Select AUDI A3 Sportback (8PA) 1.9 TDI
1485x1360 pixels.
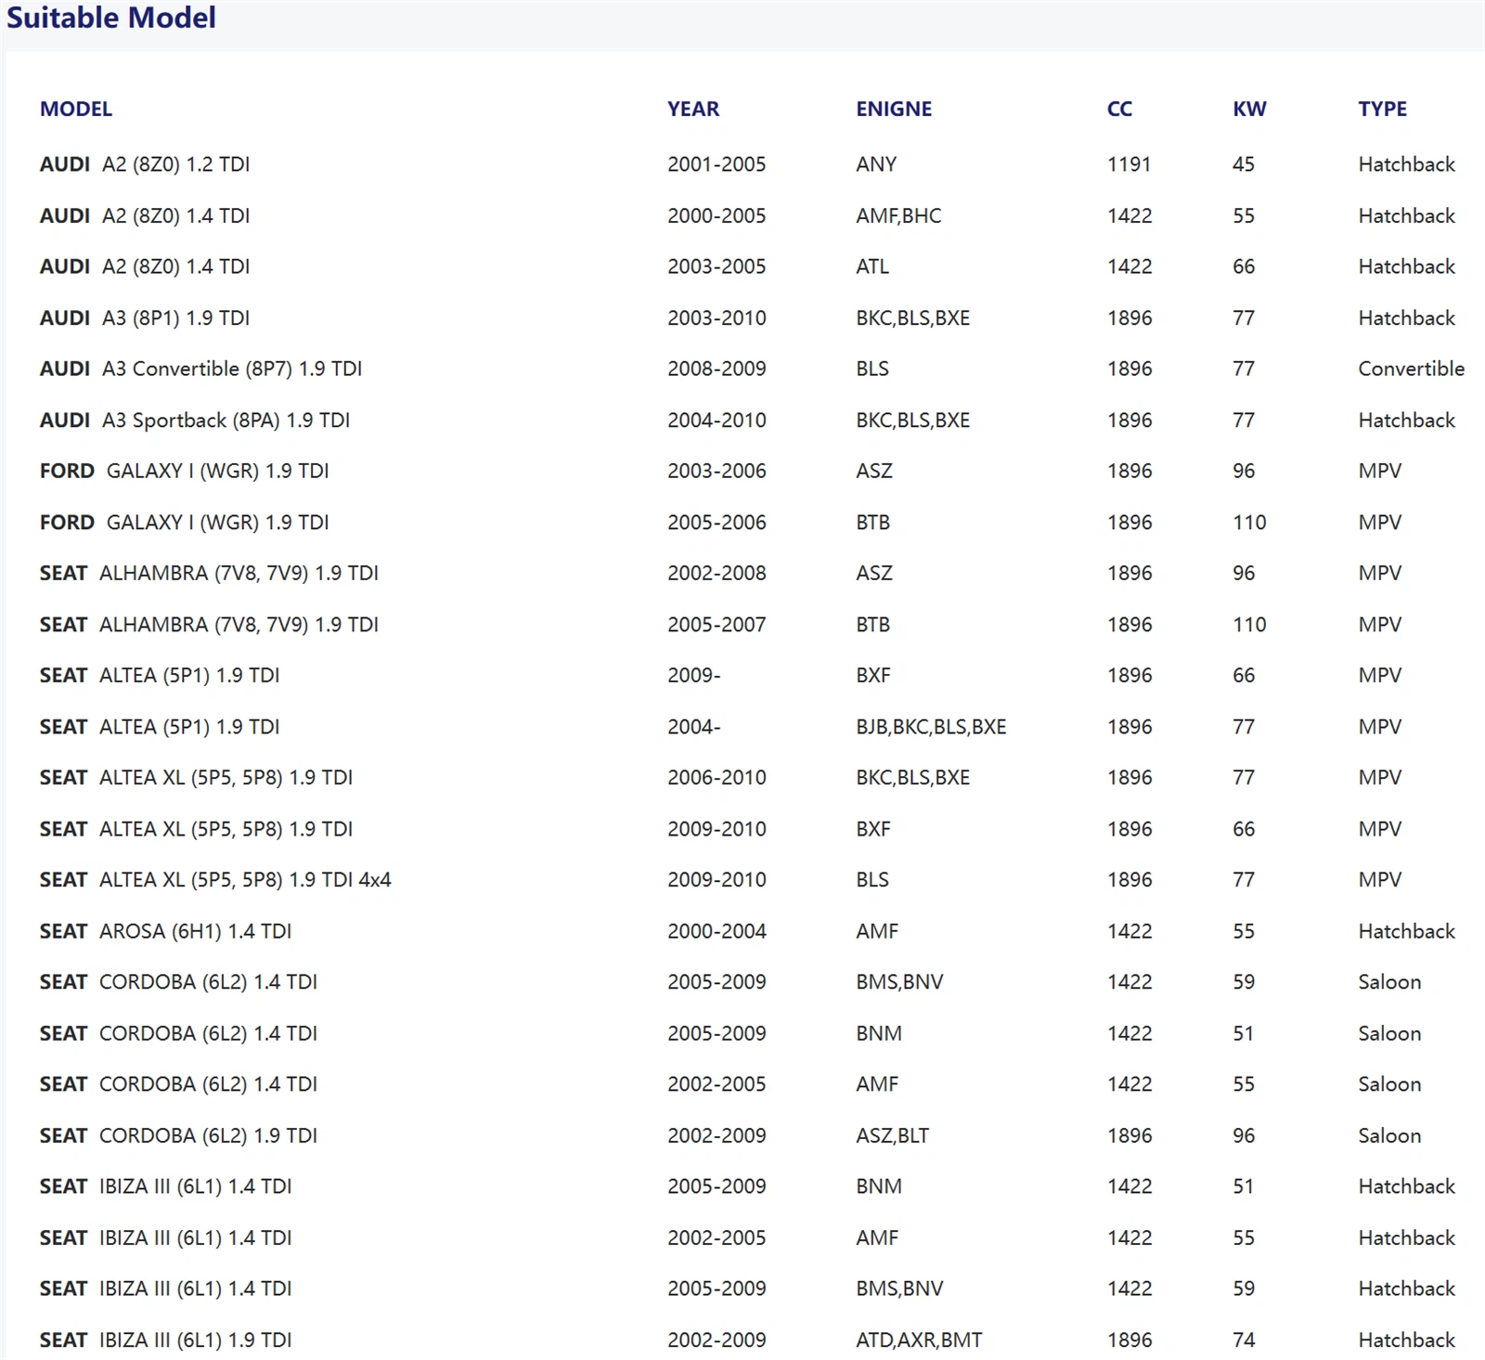click(195, 420)
